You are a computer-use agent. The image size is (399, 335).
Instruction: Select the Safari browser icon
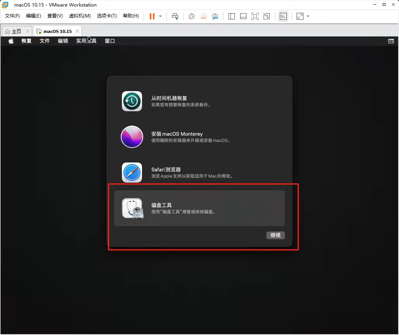(x=132, y=173)
